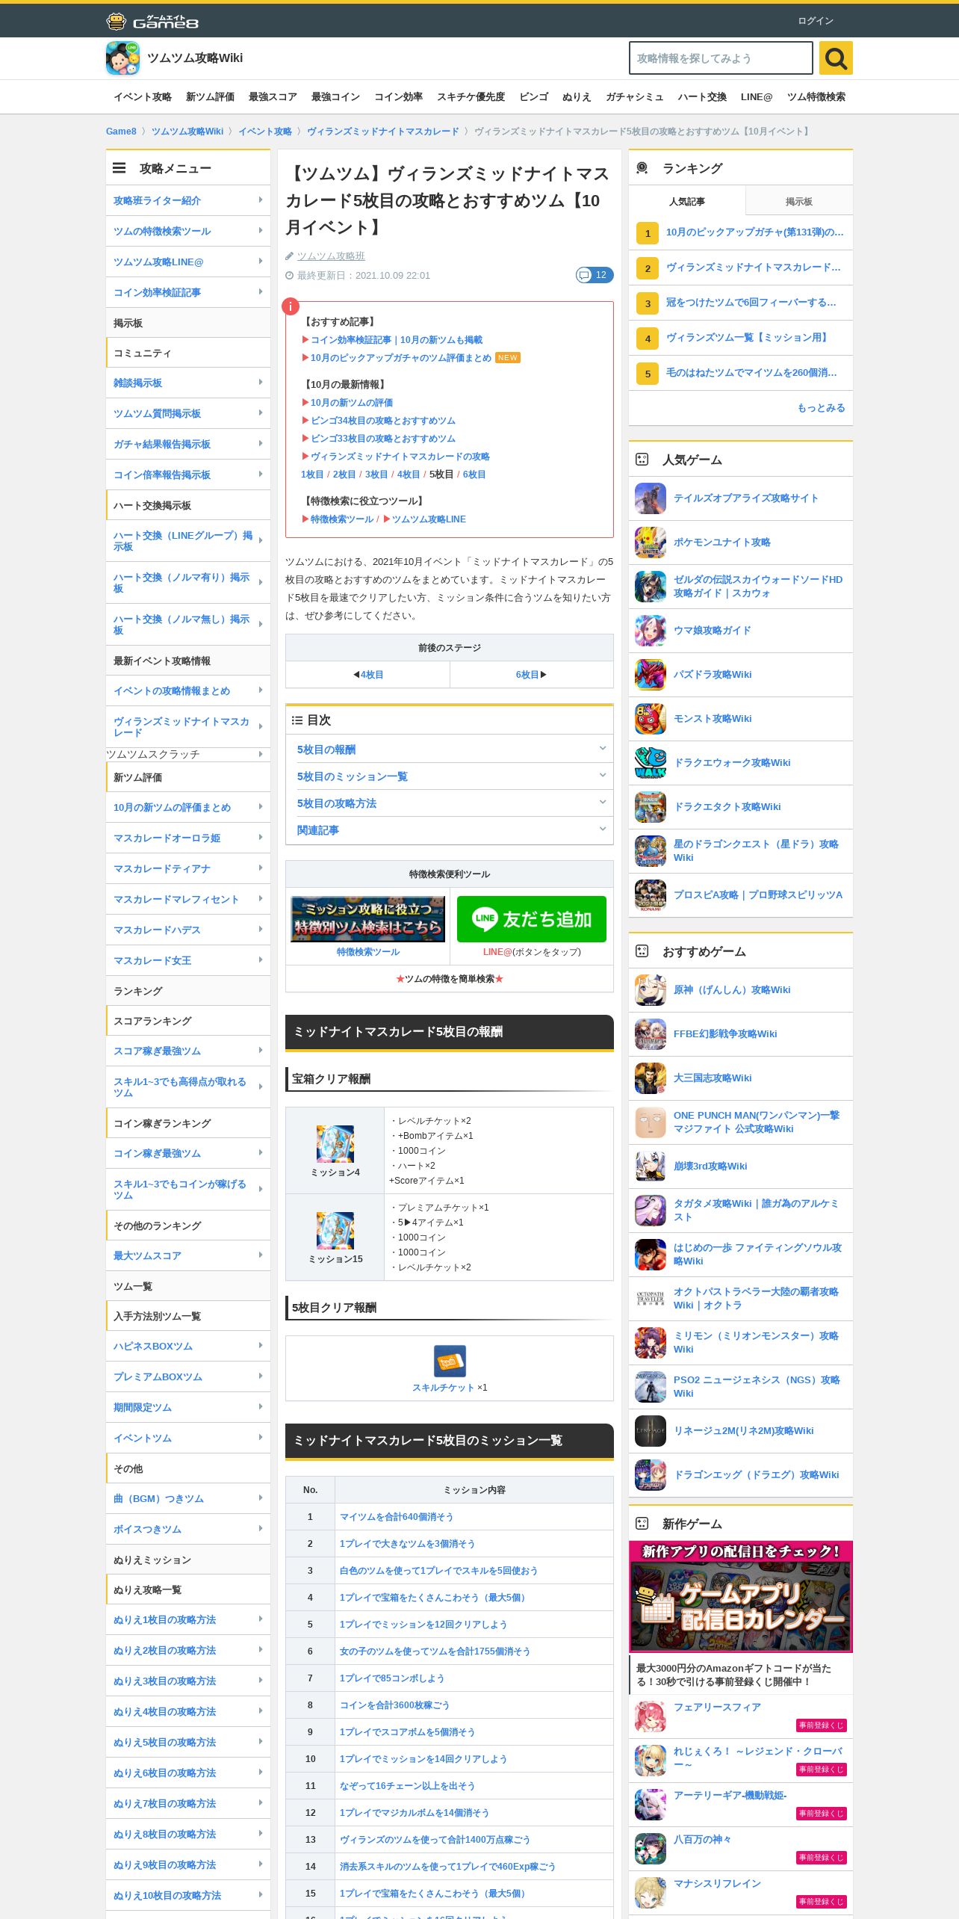The image size is (959, 1919).
Task: Click the ドラクエウォーク攻略Wiki game icon
Action: [x=651, y=763]
